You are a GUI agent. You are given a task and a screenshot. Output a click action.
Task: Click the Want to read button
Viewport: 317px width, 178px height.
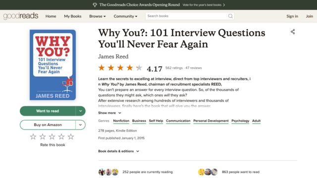[x=48, y=111]
